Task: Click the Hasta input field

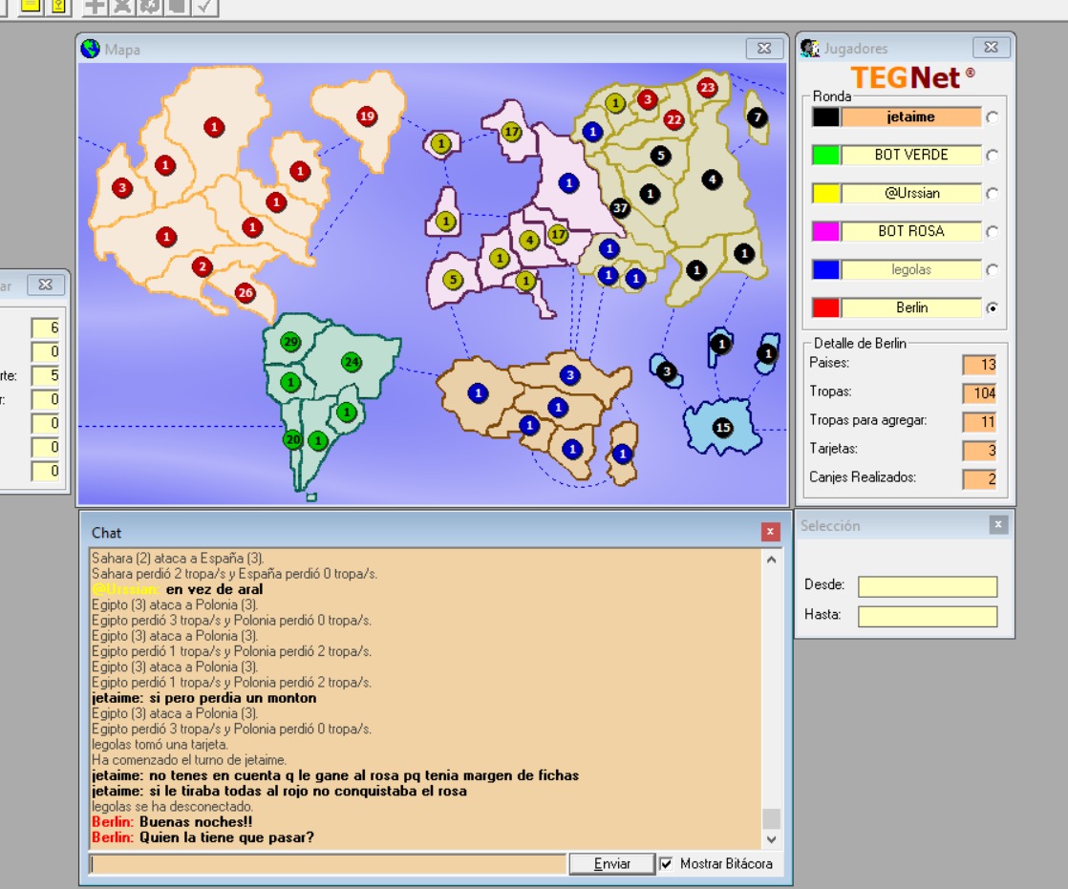Action: coord(928,616)
